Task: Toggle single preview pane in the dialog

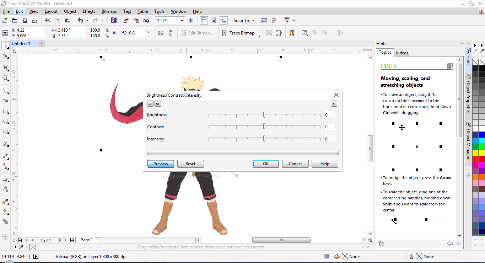Action: (158, 104)
